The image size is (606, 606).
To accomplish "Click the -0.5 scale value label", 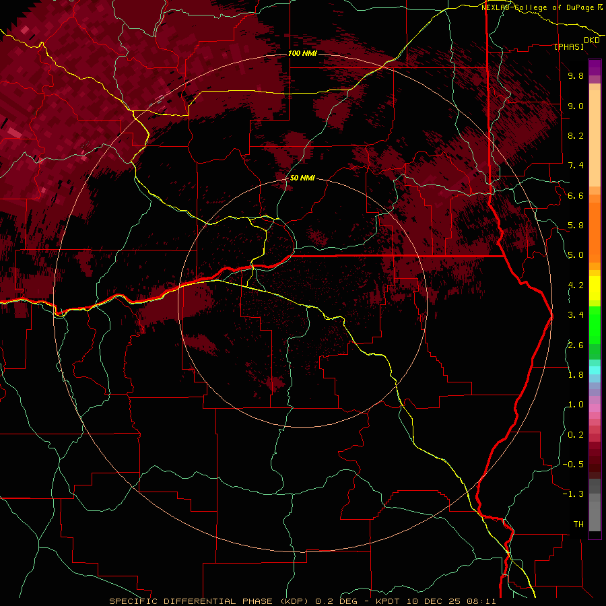I will click(x=573, y=465).
